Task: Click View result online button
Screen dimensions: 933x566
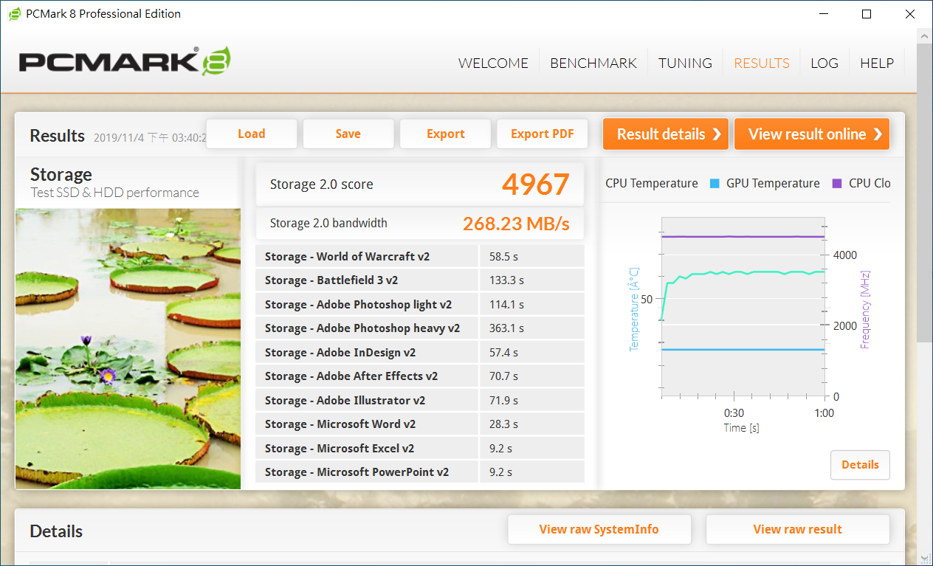Action: pos(812,134)
